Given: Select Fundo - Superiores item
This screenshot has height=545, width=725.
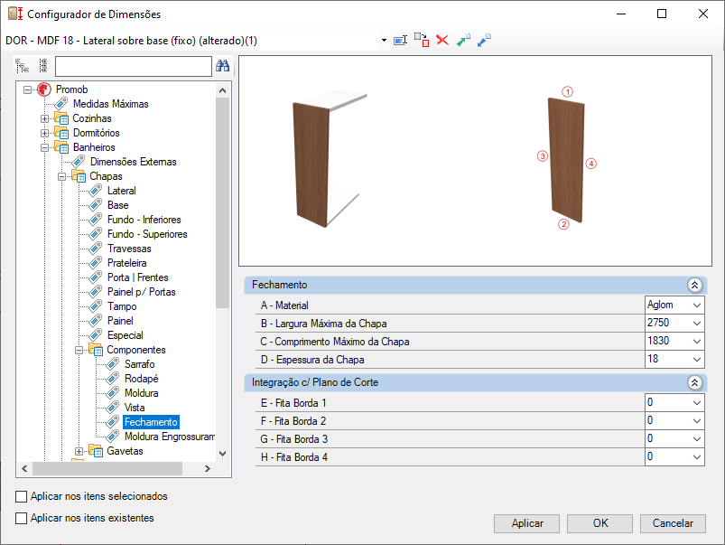Looking at the screenshot, I should coord(147,234).
